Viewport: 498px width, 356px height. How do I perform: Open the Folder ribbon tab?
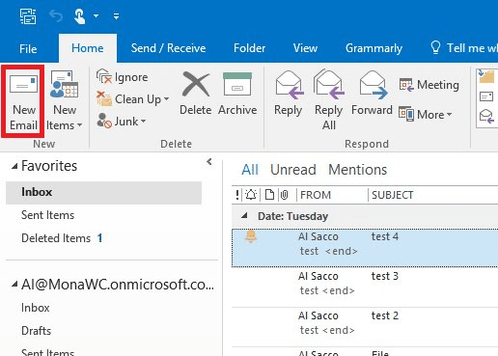[x=249, y=48]
